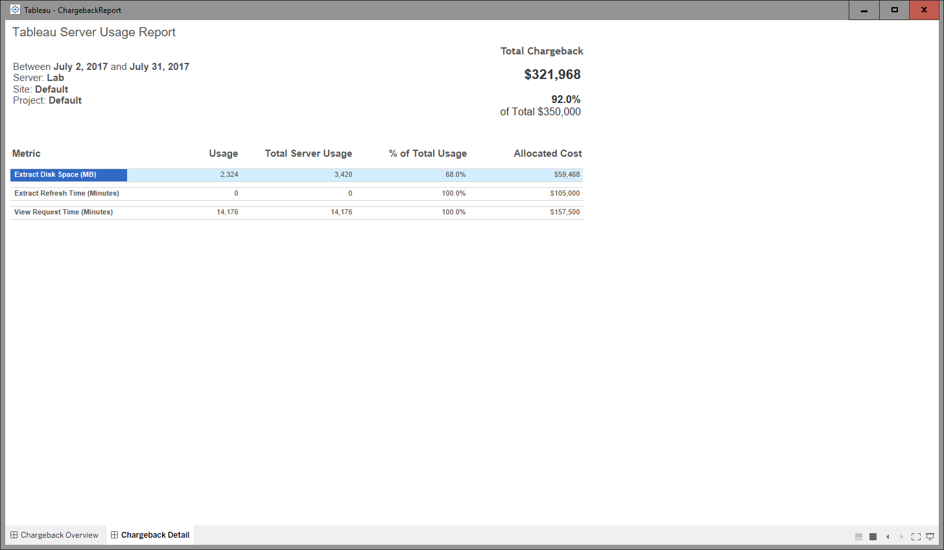This screenshot has width=944, height=550.
Task: Select the Extract Disk Space (MB) row
Action: point(296,175)
